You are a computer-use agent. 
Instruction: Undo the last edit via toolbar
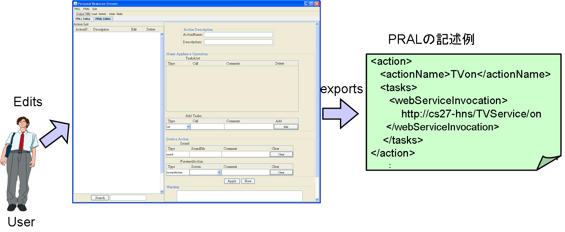click(x=112, y=14)
